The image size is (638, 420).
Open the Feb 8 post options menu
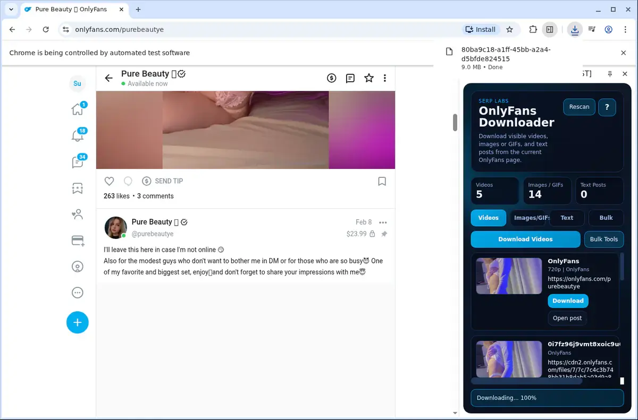(x=383, y=222)
